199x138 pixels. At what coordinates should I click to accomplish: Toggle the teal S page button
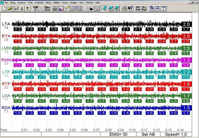click(x=111, y=8)
